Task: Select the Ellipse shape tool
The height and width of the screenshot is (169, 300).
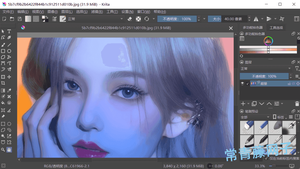Action: point(9,51)
